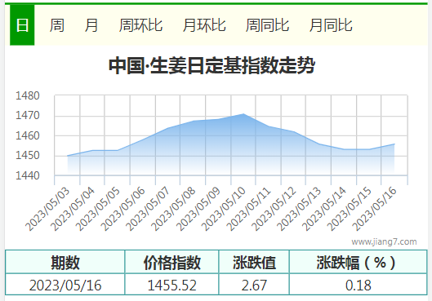Viewport: 432px width, 301px height.
Task: Click the chart's first data point, 2023/05/03
Action: tap(68, 156)
